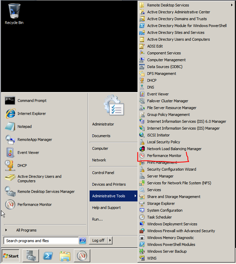Open Active Directory Domains and Trusts
This screenshot has height=264, width=236.
coord(177,19)
